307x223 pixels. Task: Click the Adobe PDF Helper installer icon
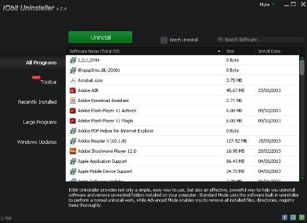(73, 131)
